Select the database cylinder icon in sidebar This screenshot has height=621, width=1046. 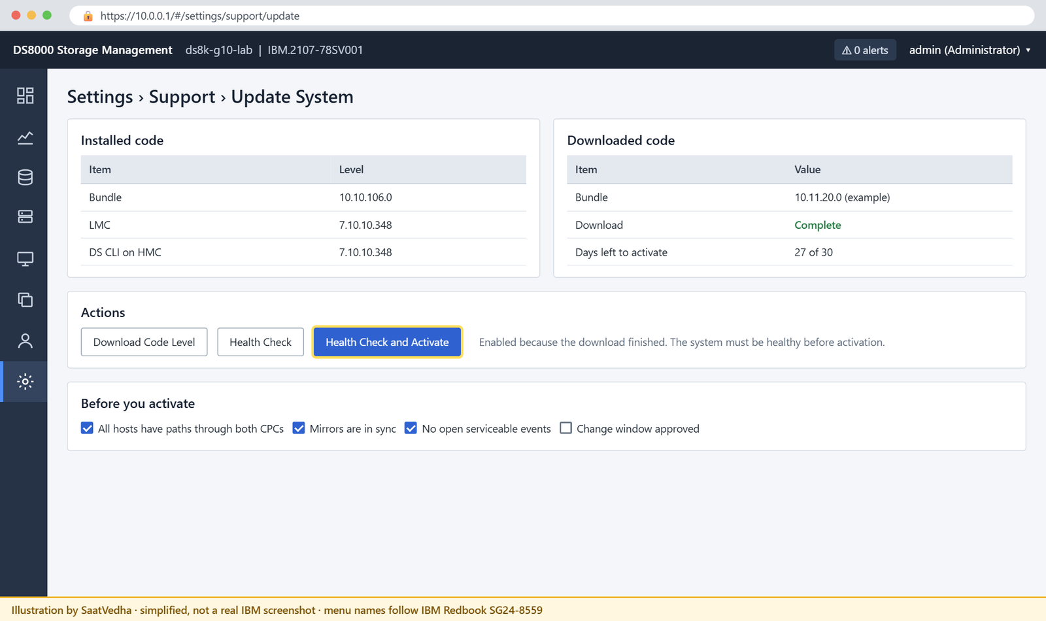(25, 177)
